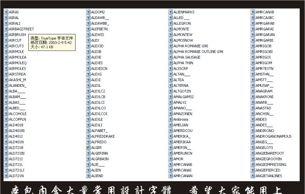Click the AMRIGOBI file name
This screenshot has height=194, width=305.
(x=264, y=51)
